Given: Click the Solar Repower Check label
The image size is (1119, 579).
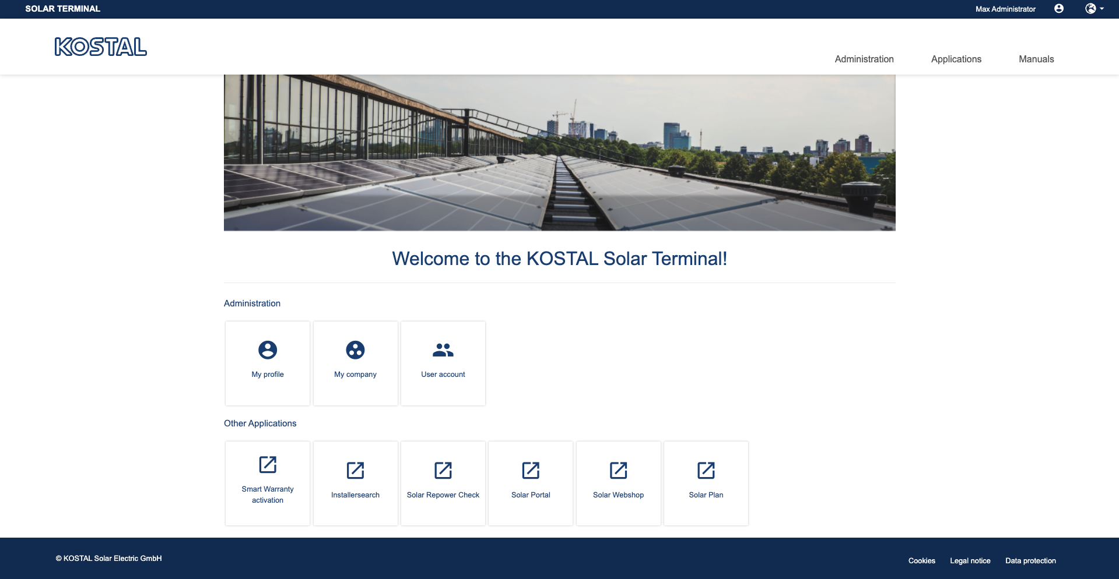Looking at the screenshot, I should click(x=443, y=495).
